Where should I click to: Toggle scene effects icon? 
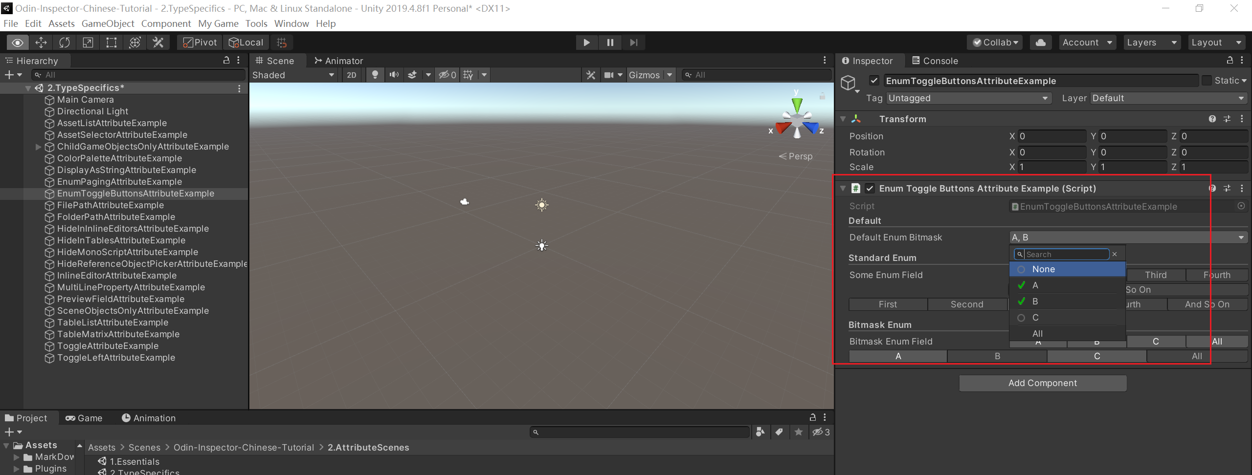(x=412, y=75)
